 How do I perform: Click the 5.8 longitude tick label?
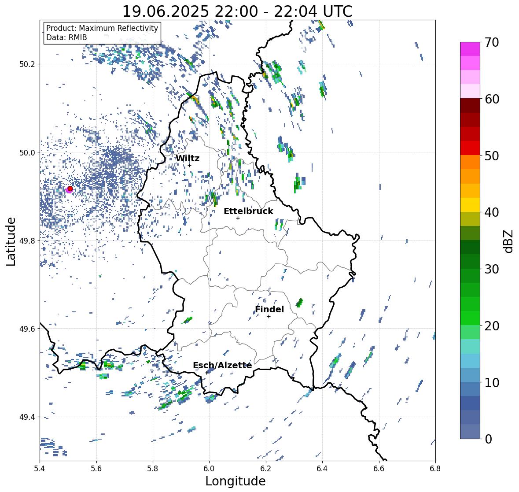tap(153, 469)
